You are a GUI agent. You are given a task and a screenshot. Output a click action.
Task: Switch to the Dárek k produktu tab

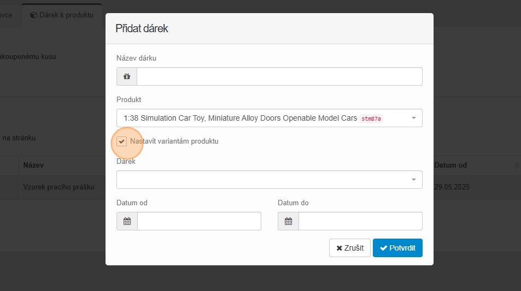(x=61, y=15)
